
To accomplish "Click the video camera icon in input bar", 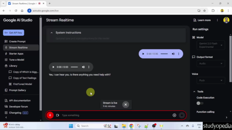I will point(58,115).
